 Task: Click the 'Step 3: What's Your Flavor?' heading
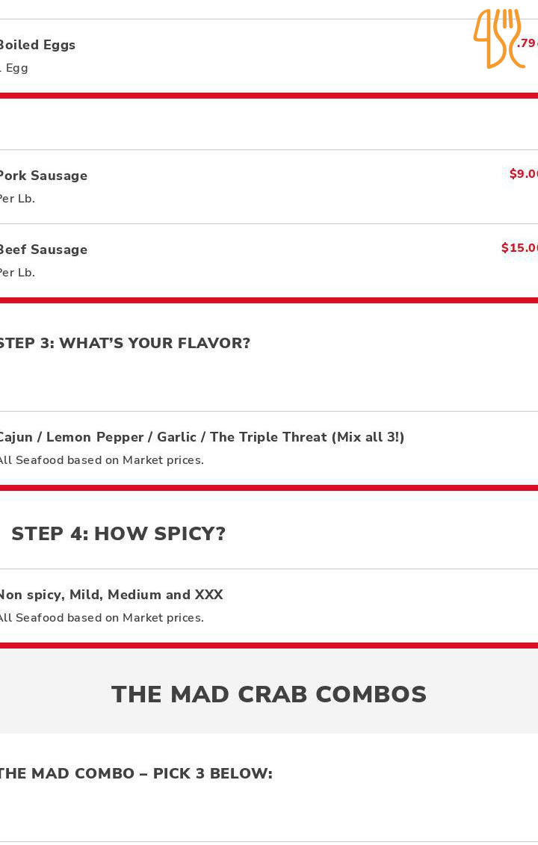pos(124,343)
